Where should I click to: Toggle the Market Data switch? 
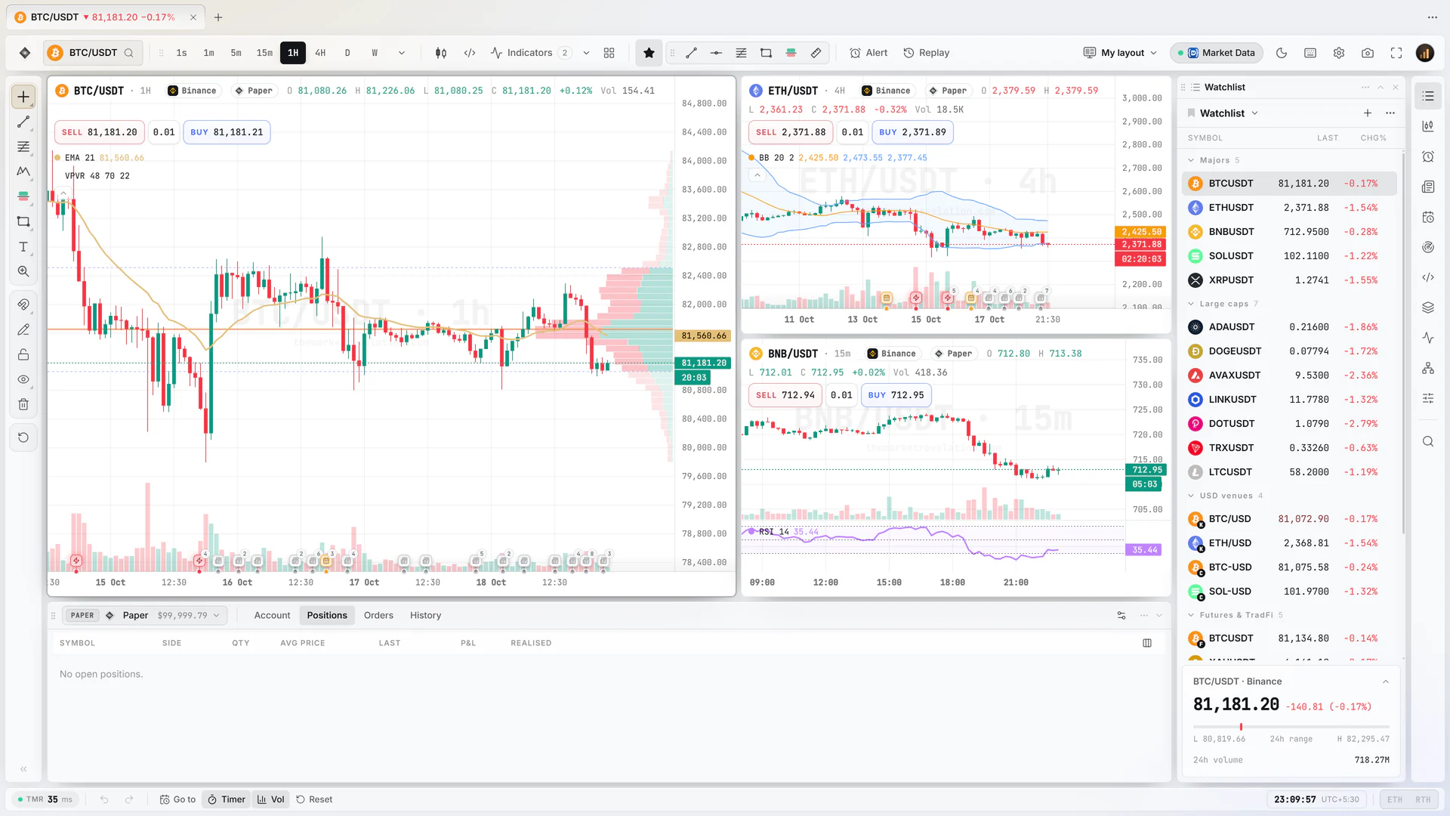1216,53
